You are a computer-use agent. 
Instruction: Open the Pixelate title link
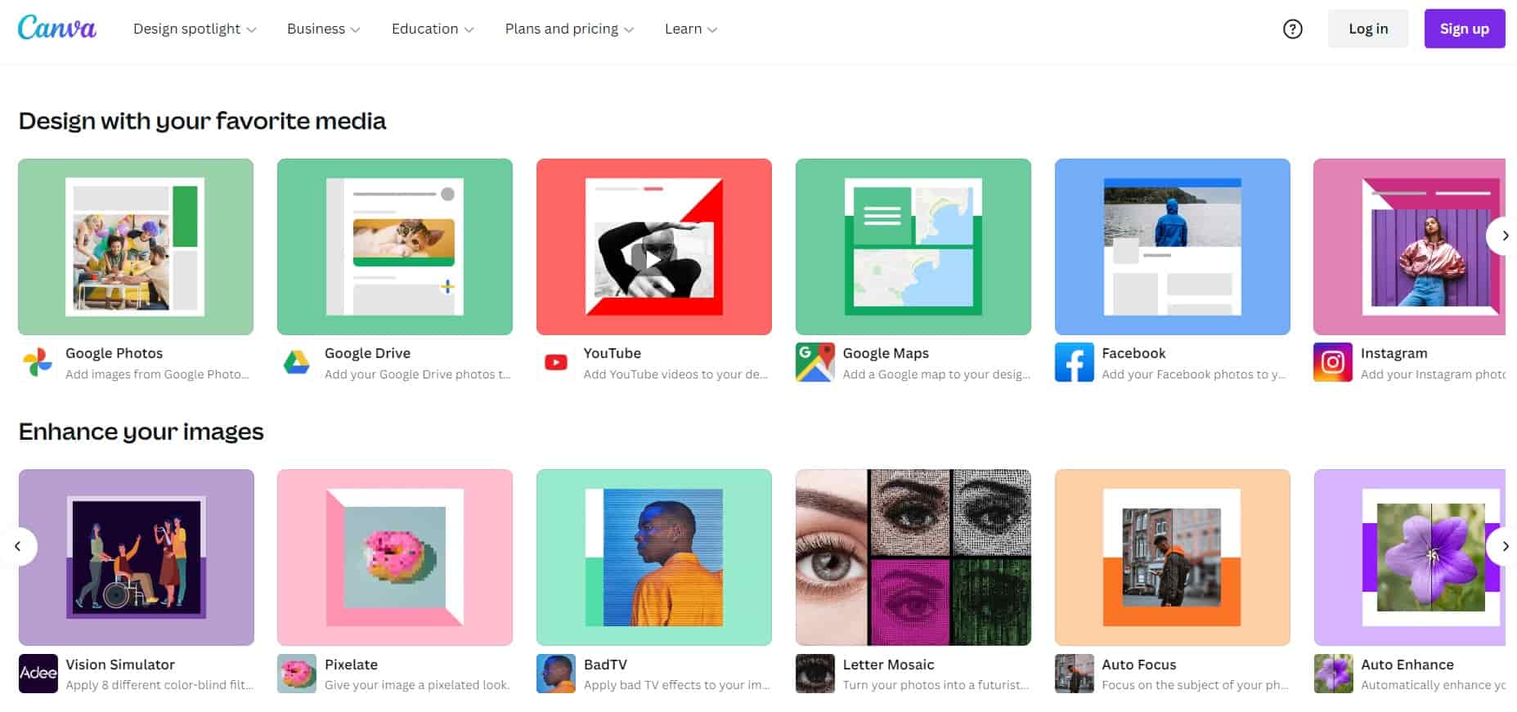coord(351,665)
